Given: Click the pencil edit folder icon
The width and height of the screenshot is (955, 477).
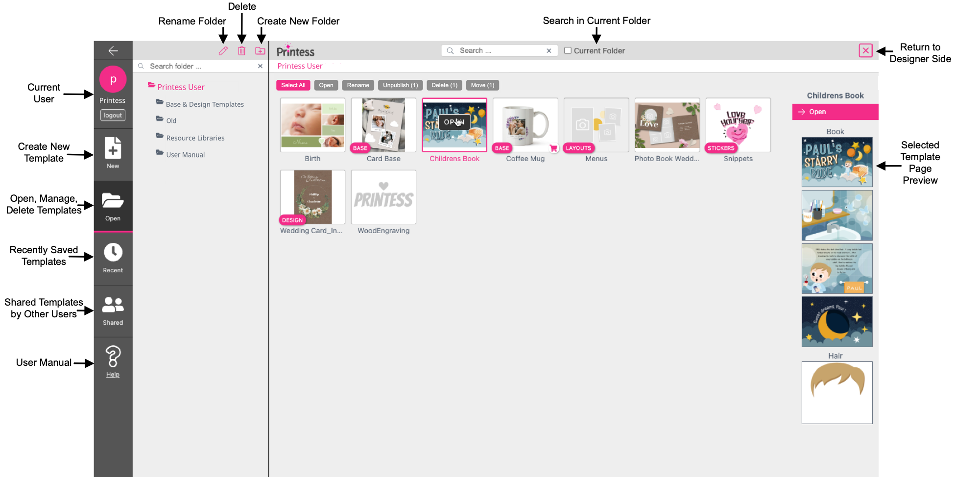Looking at the screenshot, I should [223, 51].
